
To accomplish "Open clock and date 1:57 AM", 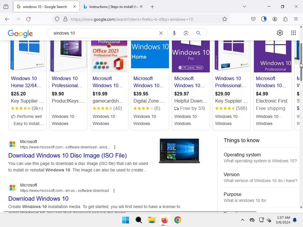I will point(283,220).
